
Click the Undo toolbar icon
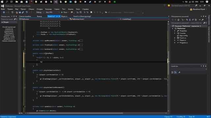click(x=27, y=12)
